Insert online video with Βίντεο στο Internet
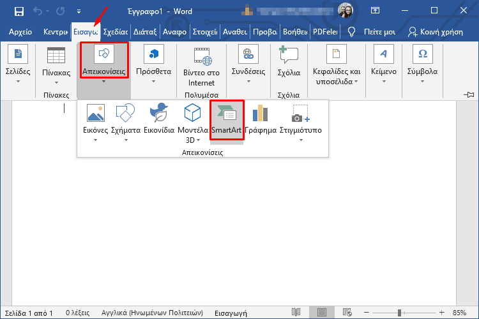 (x=201, y=66)
